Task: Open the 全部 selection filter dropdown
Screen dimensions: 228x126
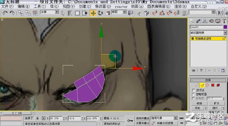Action: coord(49,12)
